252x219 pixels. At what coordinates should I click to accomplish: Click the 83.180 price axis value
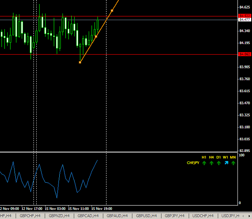point(245,127)
